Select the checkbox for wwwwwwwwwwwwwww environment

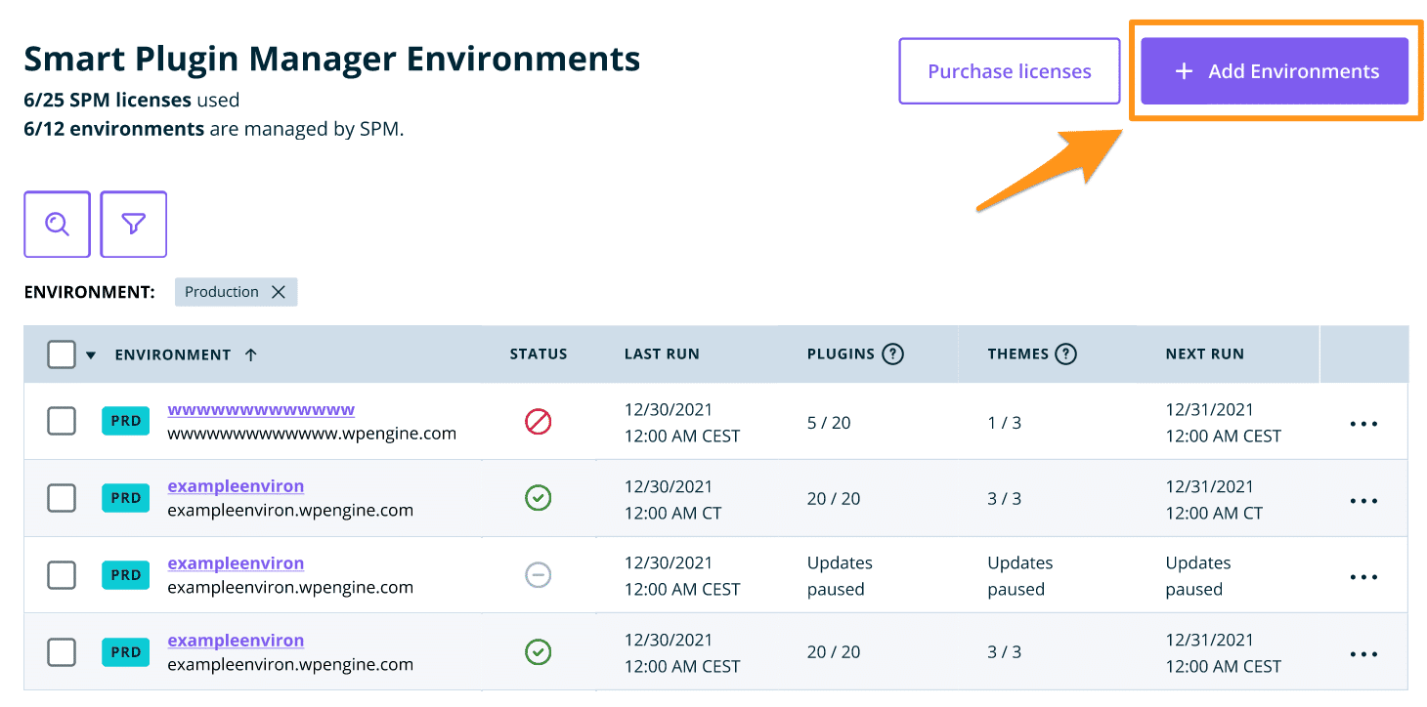click(62, 422)
